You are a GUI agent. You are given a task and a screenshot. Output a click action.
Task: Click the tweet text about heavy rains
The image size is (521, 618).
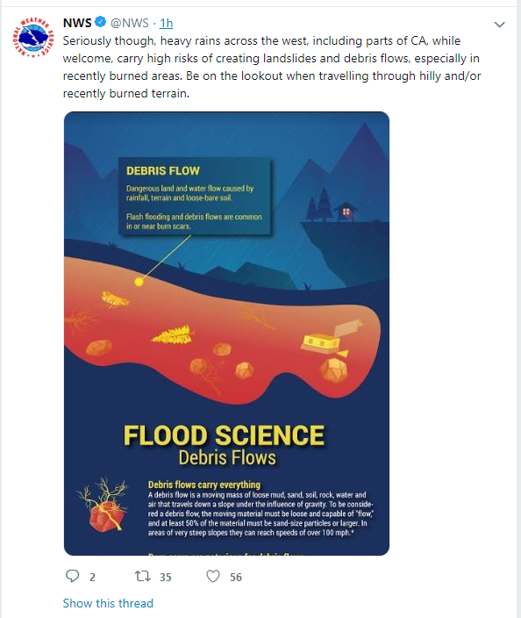click(x=272, y=67)
